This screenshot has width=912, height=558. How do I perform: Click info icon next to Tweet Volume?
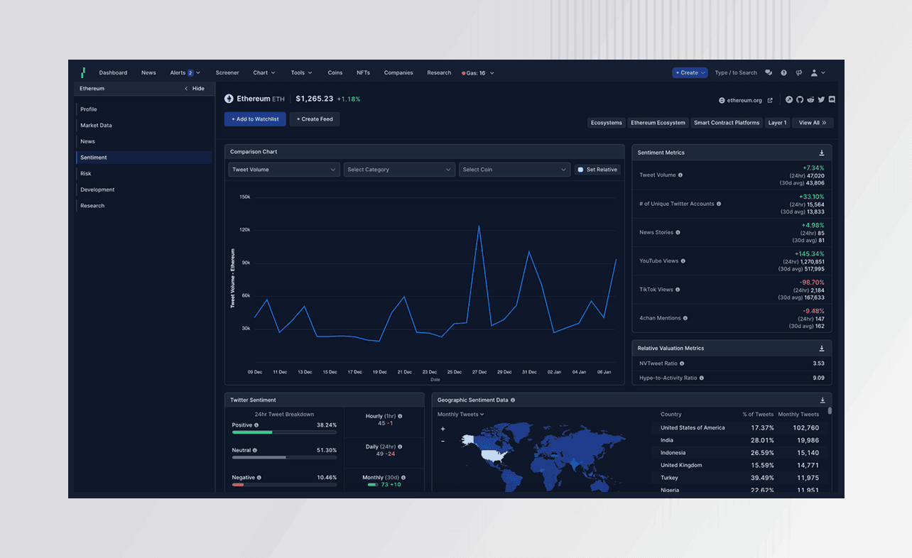click(x=680, y=175)
